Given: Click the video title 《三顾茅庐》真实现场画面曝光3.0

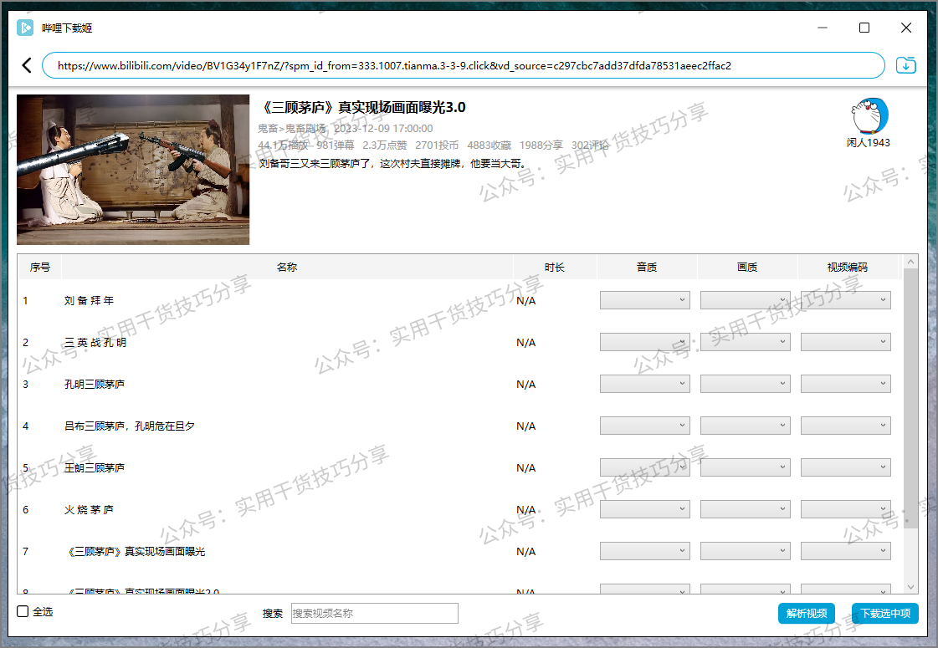Looking at the screenshot, I should tap(364, 106).
